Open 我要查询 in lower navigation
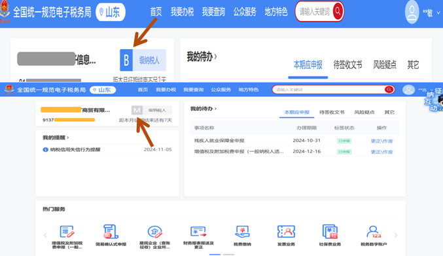This screenshot has width=443, height=256. point(194,90)
